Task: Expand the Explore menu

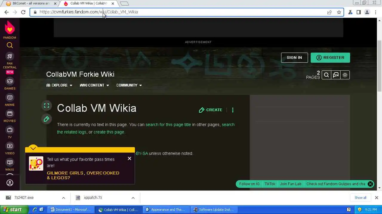Action: pyautogui.click(x=59, y=85)
